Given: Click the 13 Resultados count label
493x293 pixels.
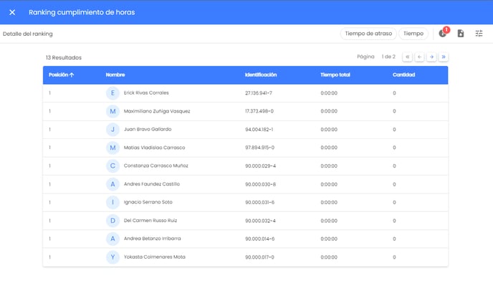Looking at the screenshot, I should click(x=64, y=57).
